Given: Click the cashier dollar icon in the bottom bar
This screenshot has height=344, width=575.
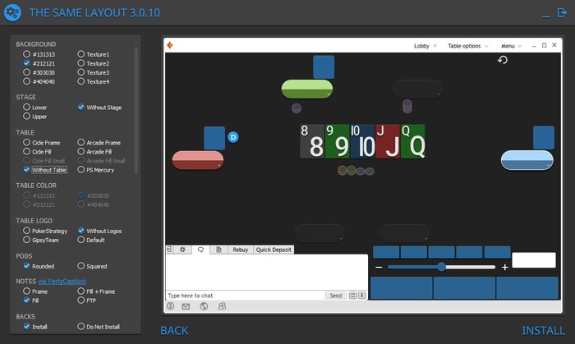Looking at the screenshot, I should click(x=171, y=306).
